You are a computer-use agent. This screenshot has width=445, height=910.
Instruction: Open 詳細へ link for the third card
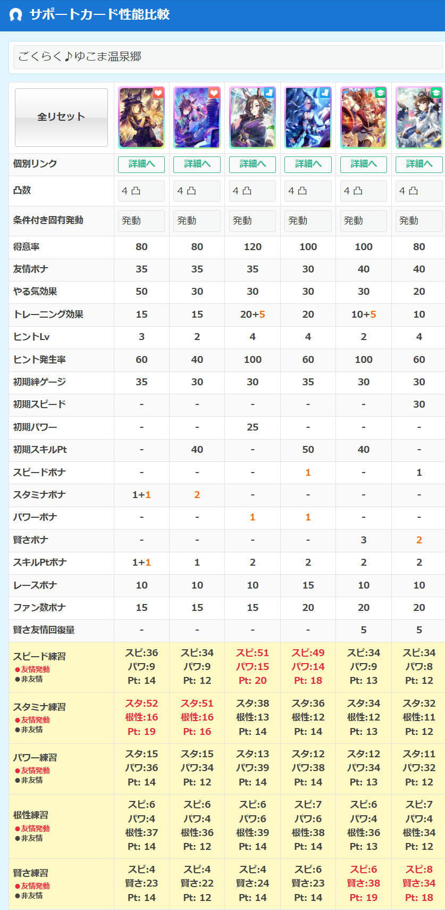tap(253, 164)
